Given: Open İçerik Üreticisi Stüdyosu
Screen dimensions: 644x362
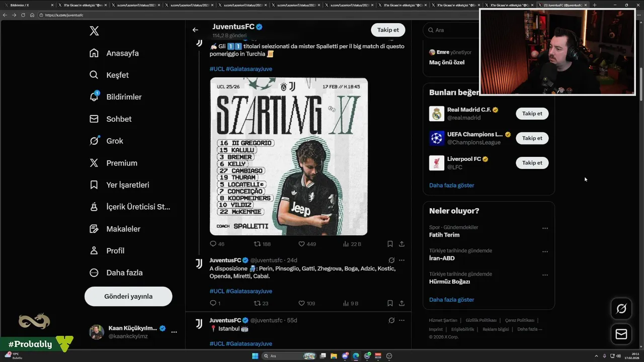Looking at the screenshot, I should tap(130, 207).
